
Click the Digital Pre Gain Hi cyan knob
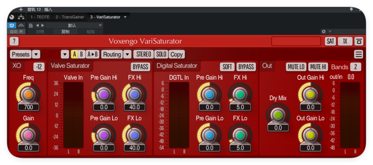209,94
